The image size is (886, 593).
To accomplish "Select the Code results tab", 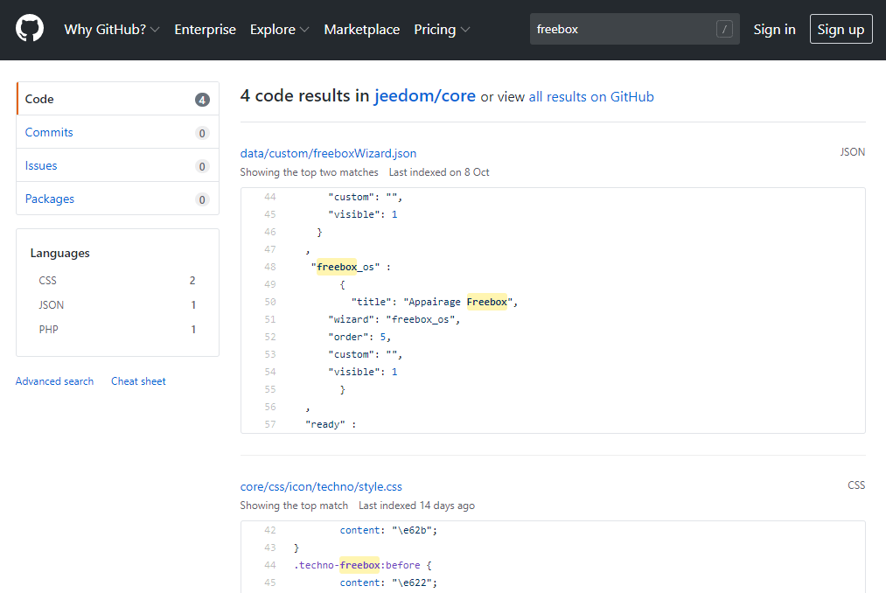I will point(117,99).
